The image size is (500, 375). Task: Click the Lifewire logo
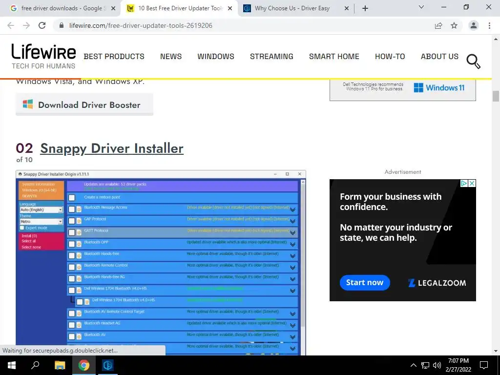pyautogui.click(x=43, y=57)
